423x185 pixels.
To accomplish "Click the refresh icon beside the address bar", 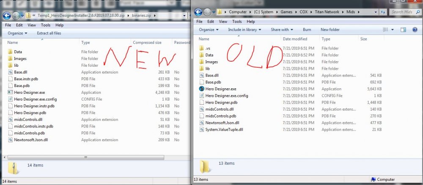I will (x=383, y=12).
